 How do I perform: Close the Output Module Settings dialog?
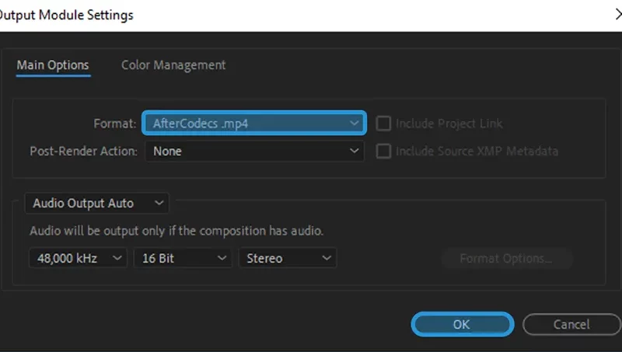click(x=618, y=15)
